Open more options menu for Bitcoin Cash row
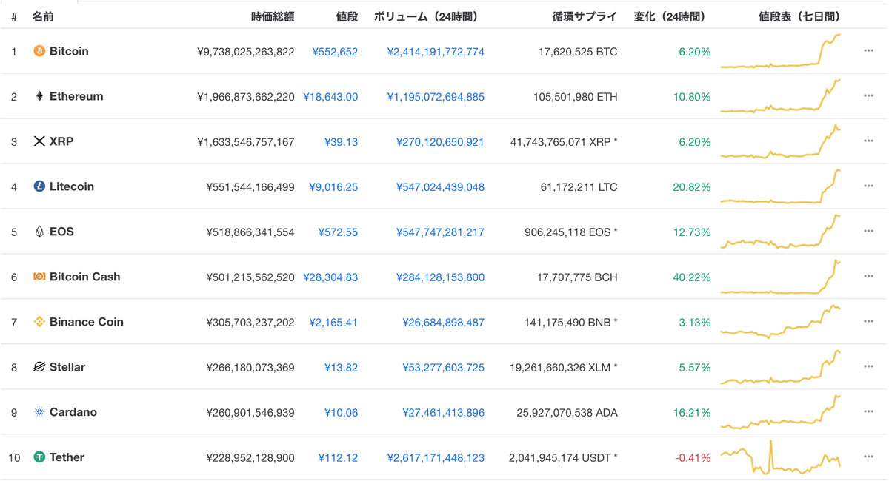The image size is (889, 481). click(x=868, y=277)
